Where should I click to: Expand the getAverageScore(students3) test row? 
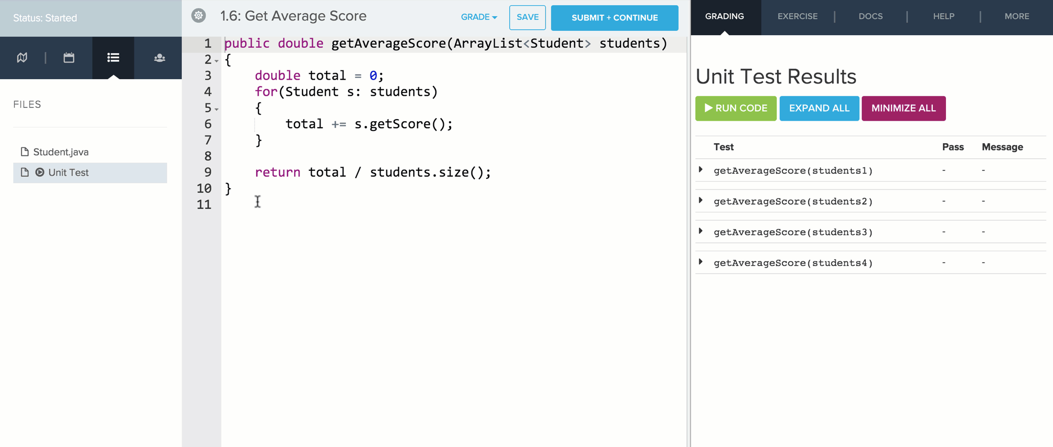tap(701, 232)
